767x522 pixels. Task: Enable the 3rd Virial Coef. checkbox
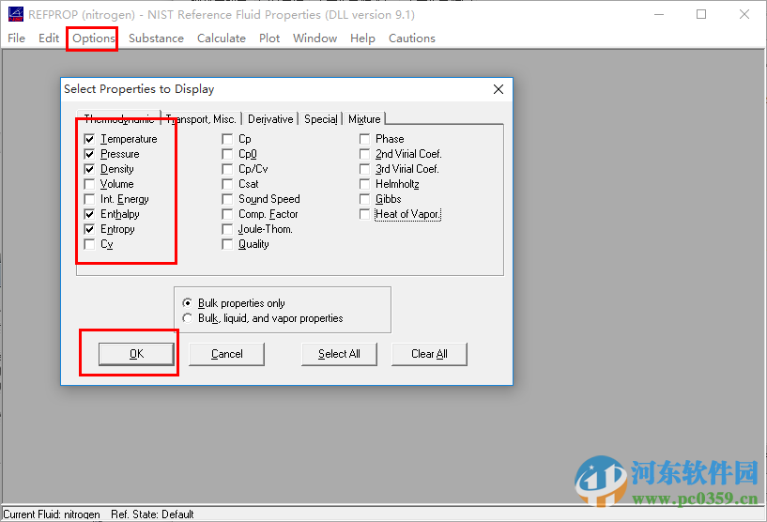[364, 169]
